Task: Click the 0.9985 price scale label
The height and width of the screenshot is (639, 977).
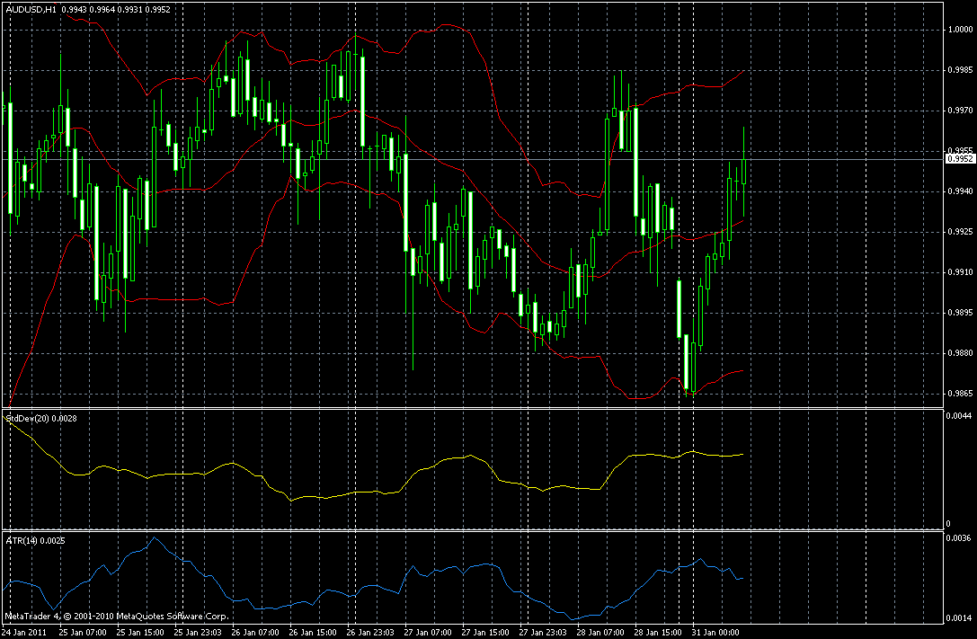Action: point(960,70)
